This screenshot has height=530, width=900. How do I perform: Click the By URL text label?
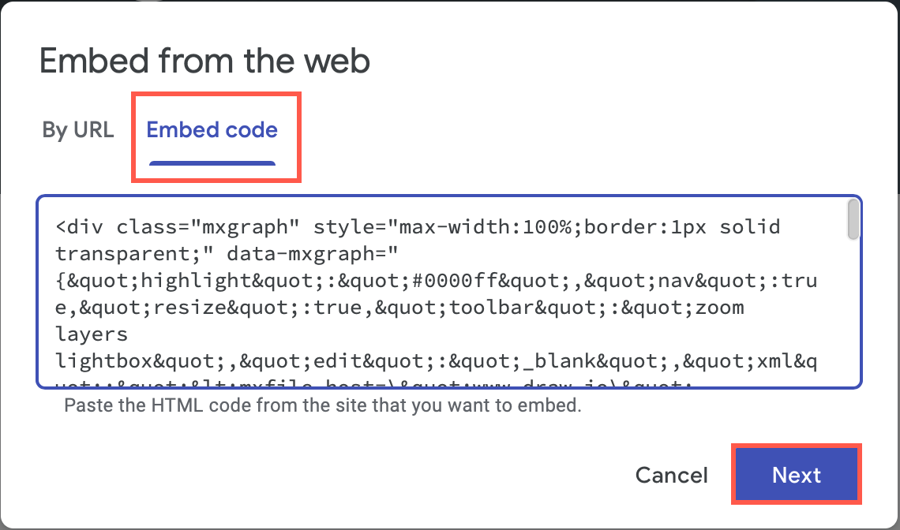pyautogui.click(x=78, y=129)
